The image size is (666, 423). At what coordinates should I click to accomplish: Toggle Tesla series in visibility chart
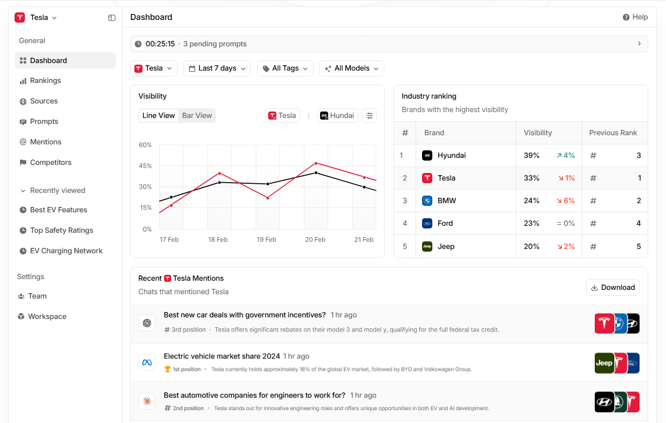(282, 116)
